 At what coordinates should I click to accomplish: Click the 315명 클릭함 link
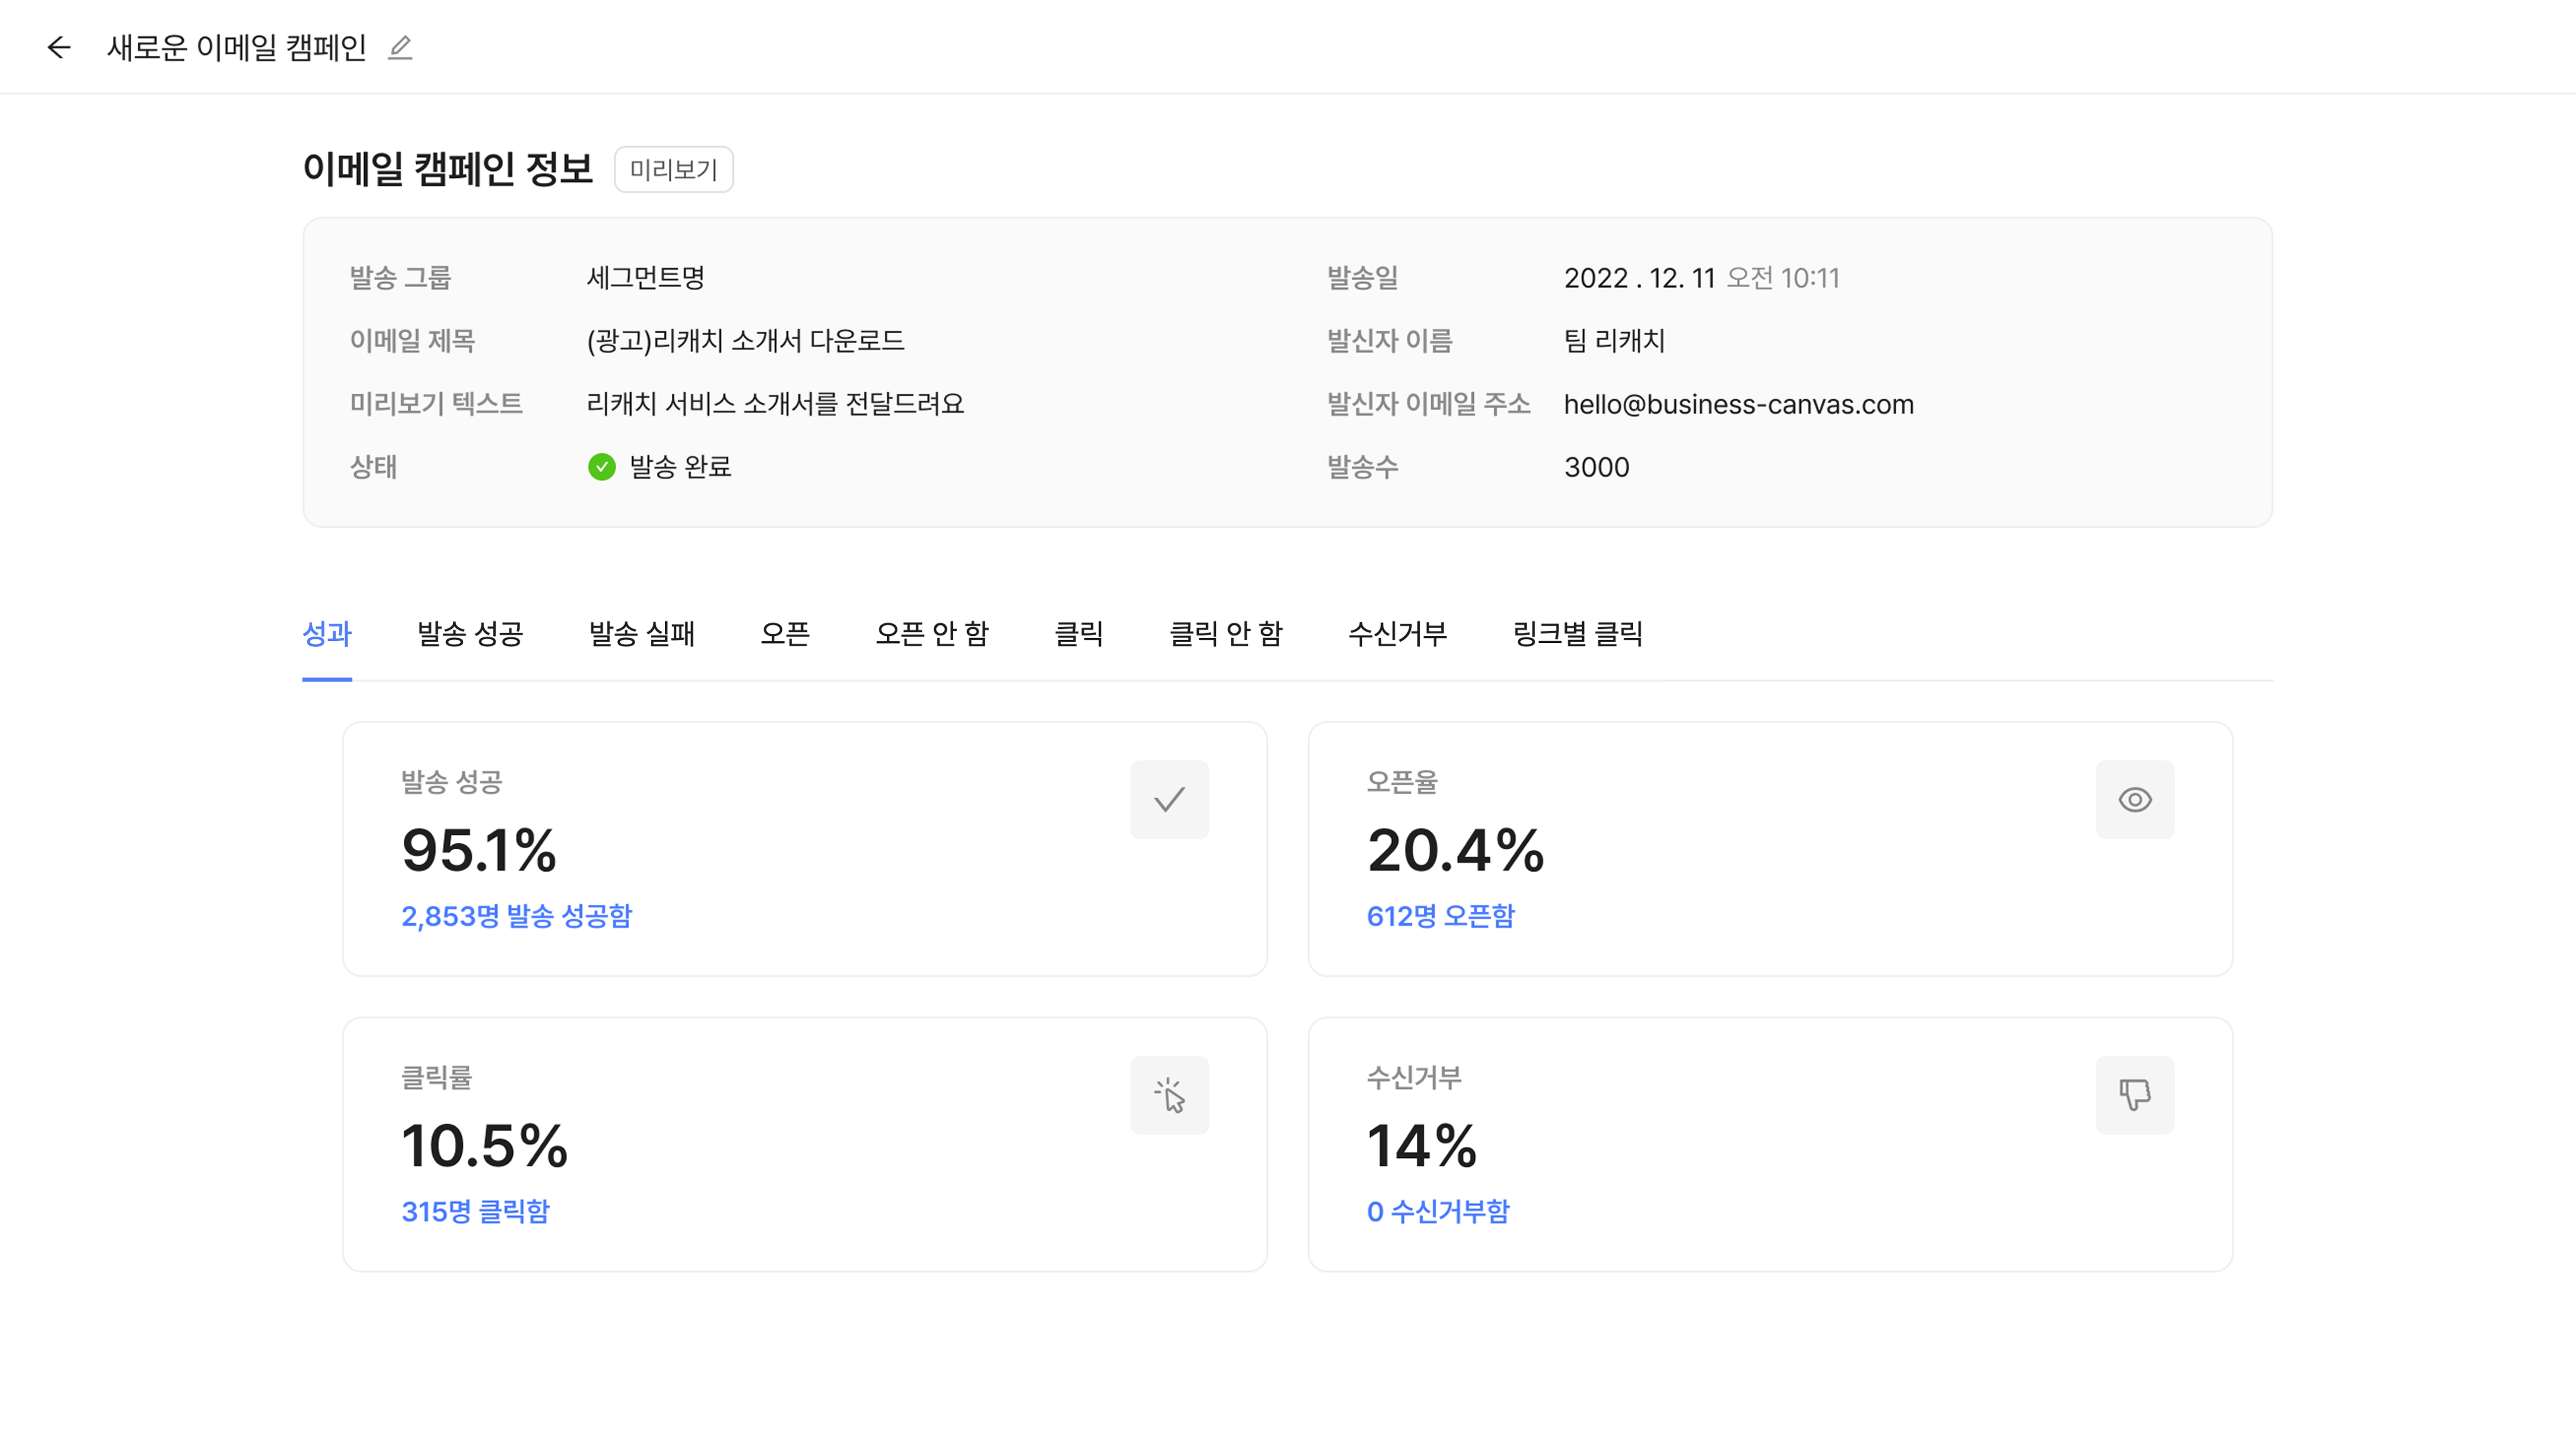point(476,1212)
